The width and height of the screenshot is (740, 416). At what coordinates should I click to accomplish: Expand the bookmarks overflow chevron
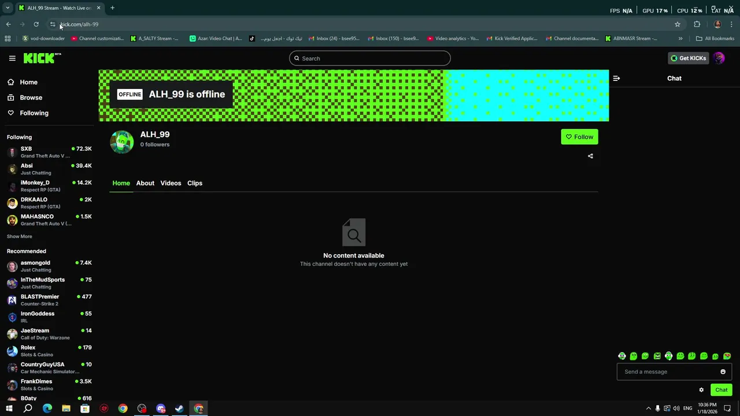(x=680, y=39)
